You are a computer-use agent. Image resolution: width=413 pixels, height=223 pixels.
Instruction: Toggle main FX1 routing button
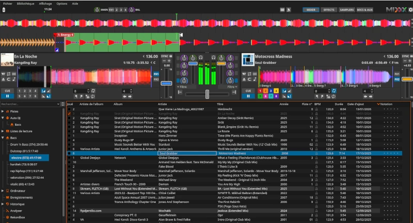pos(111,10)
